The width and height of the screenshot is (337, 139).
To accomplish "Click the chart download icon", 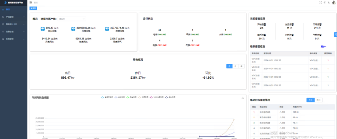I will (243, 98).
